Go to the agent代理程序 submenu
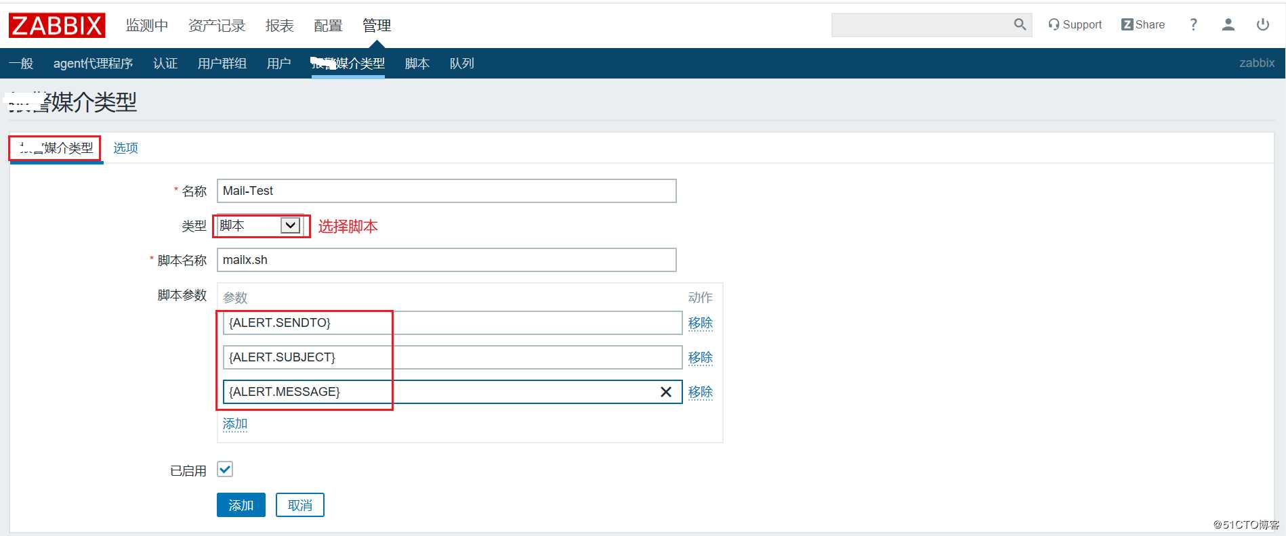The image size is (1286, 536). point(93,63)
